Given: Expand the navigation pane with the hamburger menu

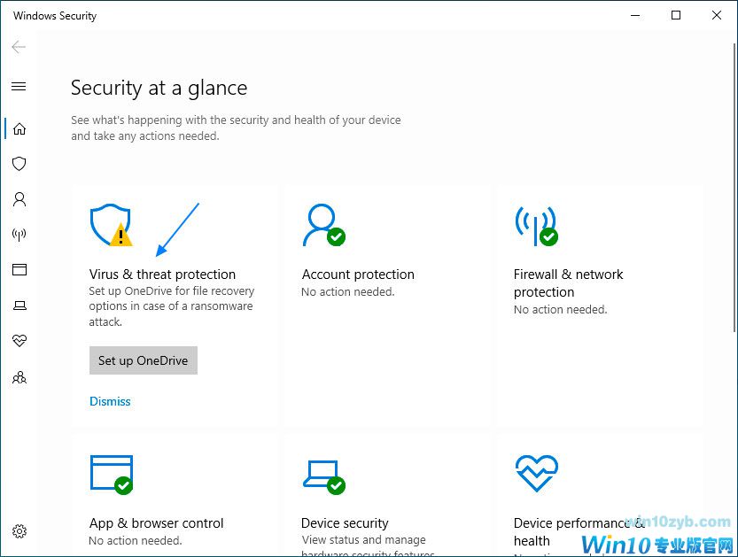Looking at the screenshot, I should 19,86.
